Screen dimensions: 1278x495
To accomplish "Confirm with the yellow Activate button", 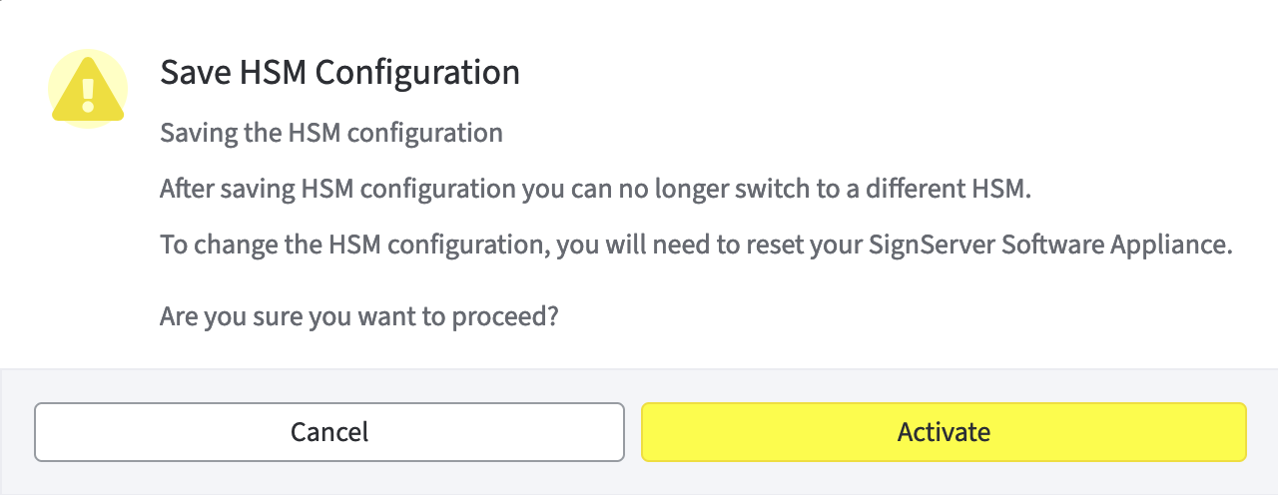I will [x=944, y=432].
